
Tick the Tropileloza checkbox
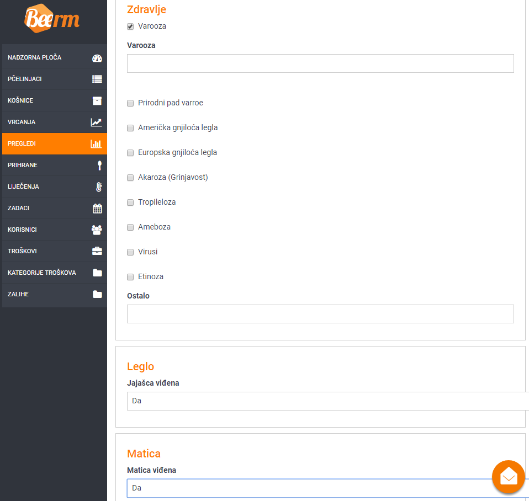[130, 202]
